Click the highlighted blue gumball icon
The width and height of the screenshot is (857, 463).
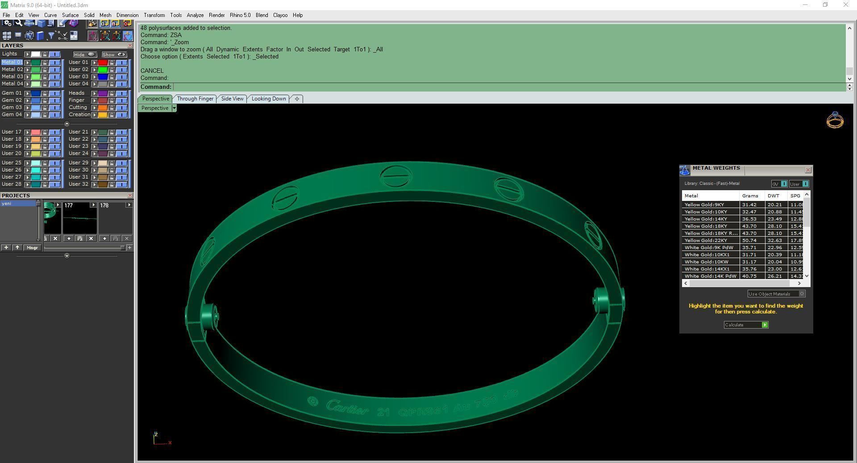point(128,36)
